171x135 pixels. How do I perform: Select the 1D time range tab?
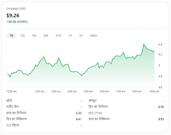(x=12, y=36)
